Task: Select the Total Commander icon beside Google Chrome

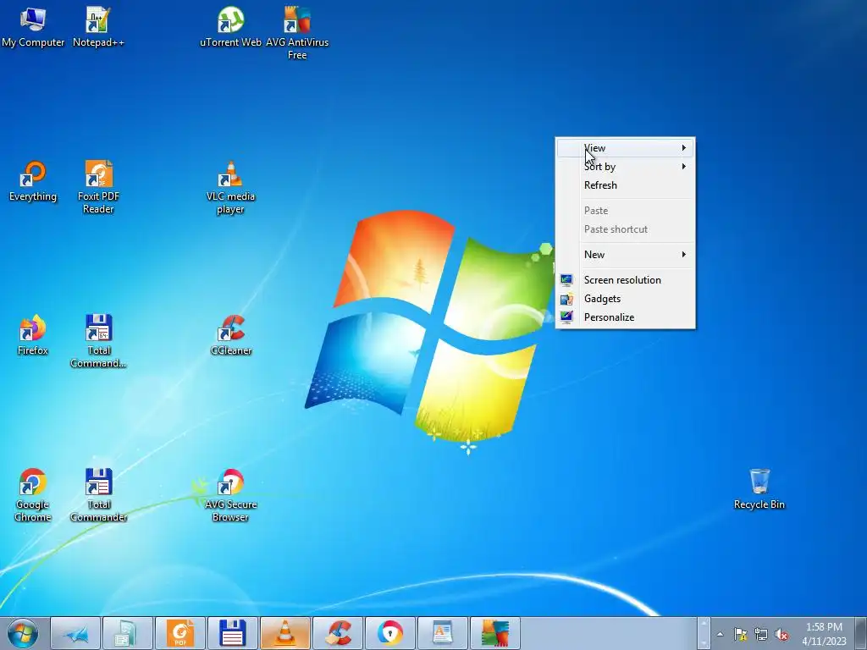Action: coord(98,494)
